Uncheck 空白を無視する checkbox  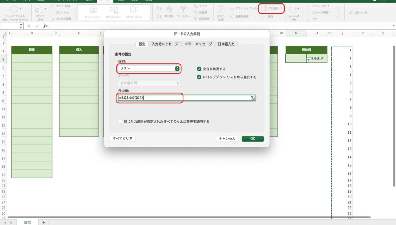coord(199,69)
